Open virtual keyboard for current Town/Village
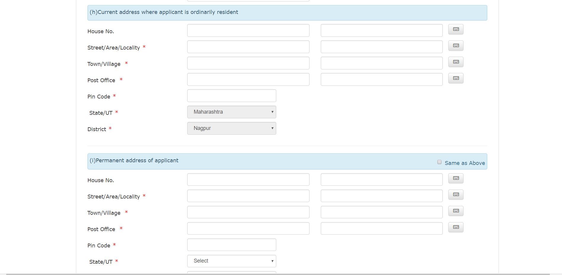562x275 pixels. (456, 62)
